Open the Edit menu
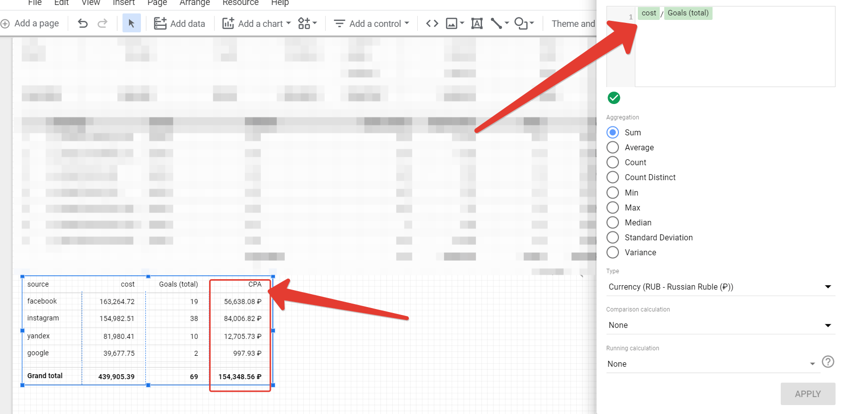 point(61,2)
